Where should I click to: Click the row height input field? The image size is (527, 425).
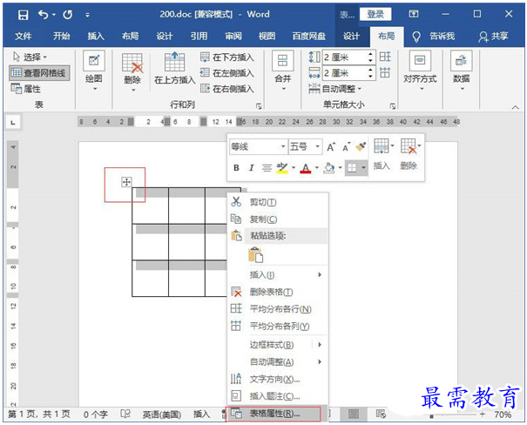[344, 57]
